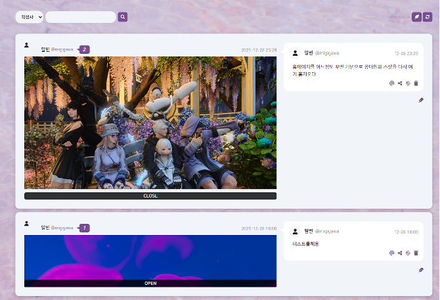The image size is (440, 300).
Task: Click the pen icon below the second comment
Action: coord(421,270)
